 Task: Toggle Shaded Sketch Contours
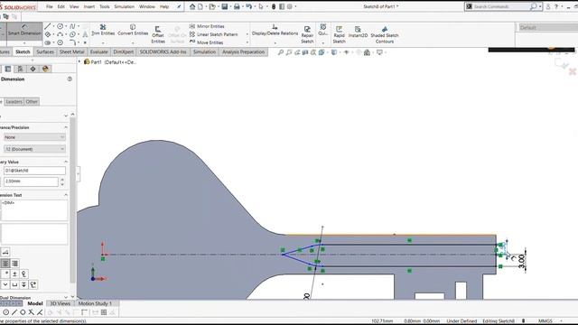pyautogui.click(x=385, y=34)
